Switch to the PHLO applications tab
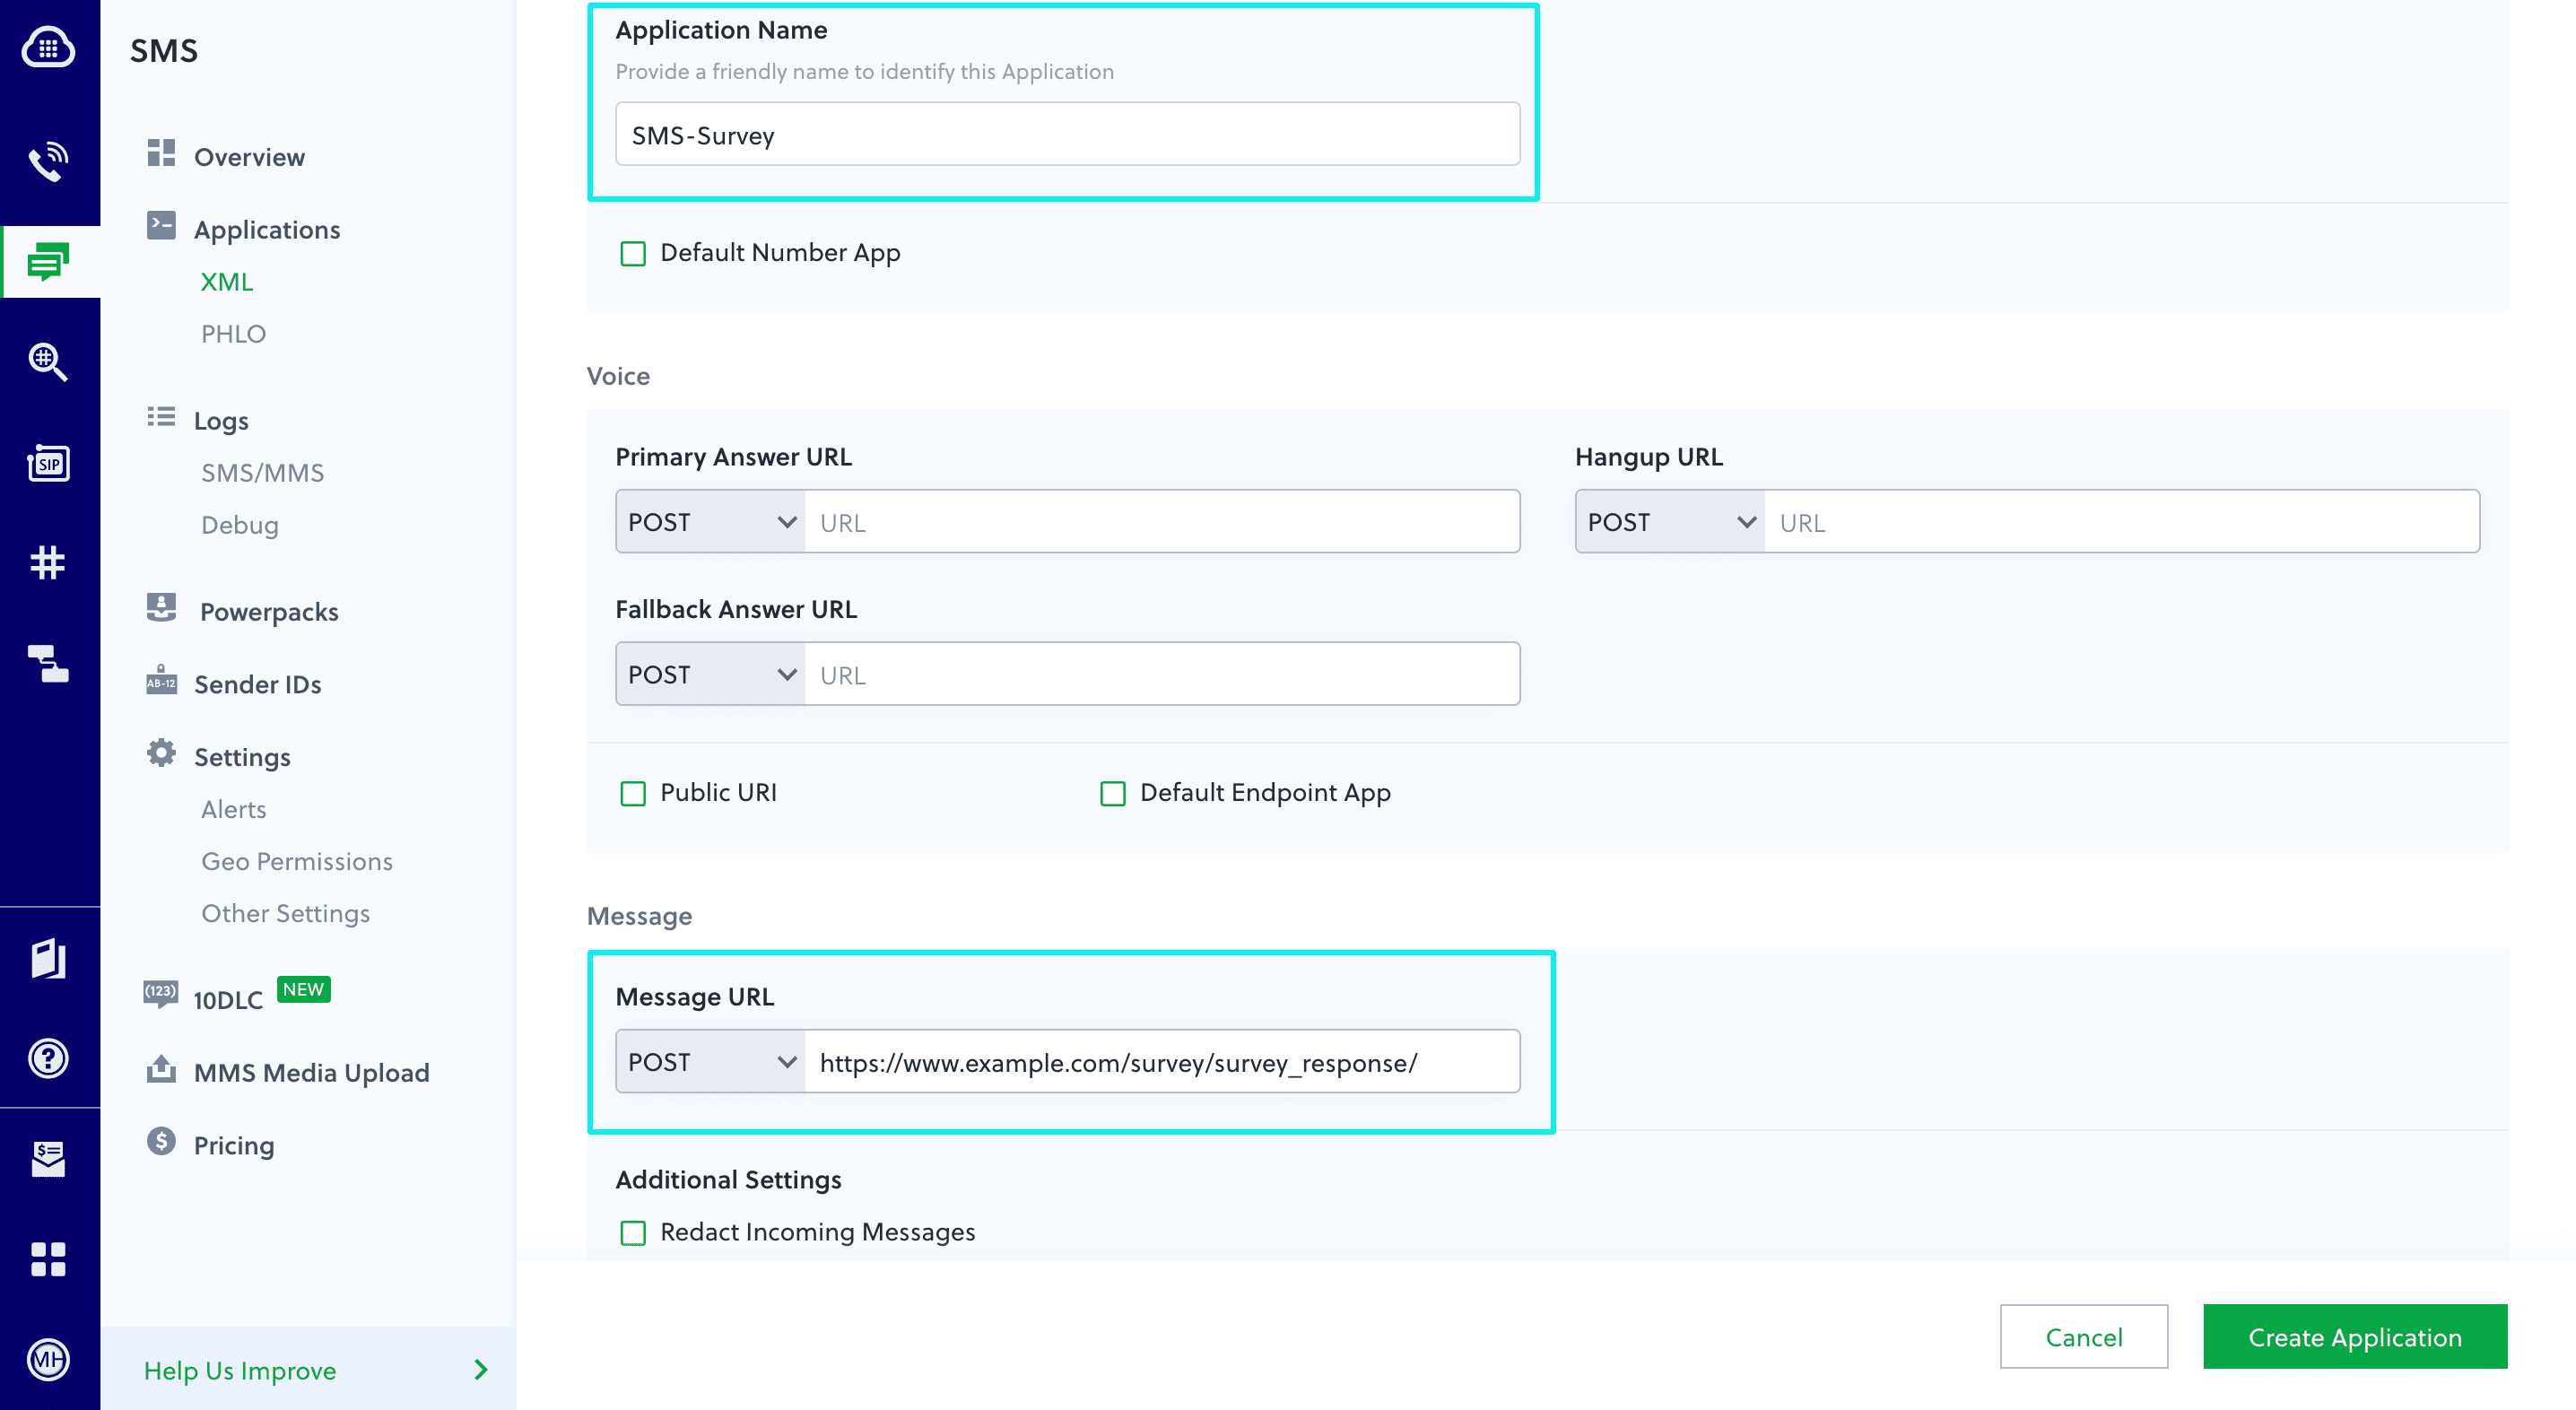Viewport: 2576px width, 1410px height. [x=233, y=334]
